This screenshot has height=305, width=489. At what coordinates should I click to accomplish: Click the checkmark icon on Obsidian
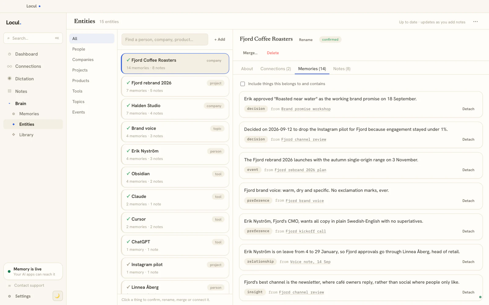click(128, 174)
